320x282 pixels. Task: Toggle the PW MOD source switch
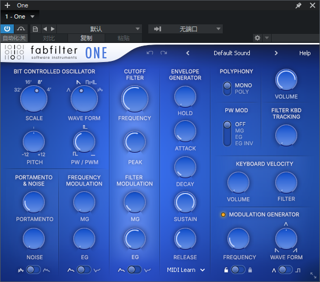(227, 134)
